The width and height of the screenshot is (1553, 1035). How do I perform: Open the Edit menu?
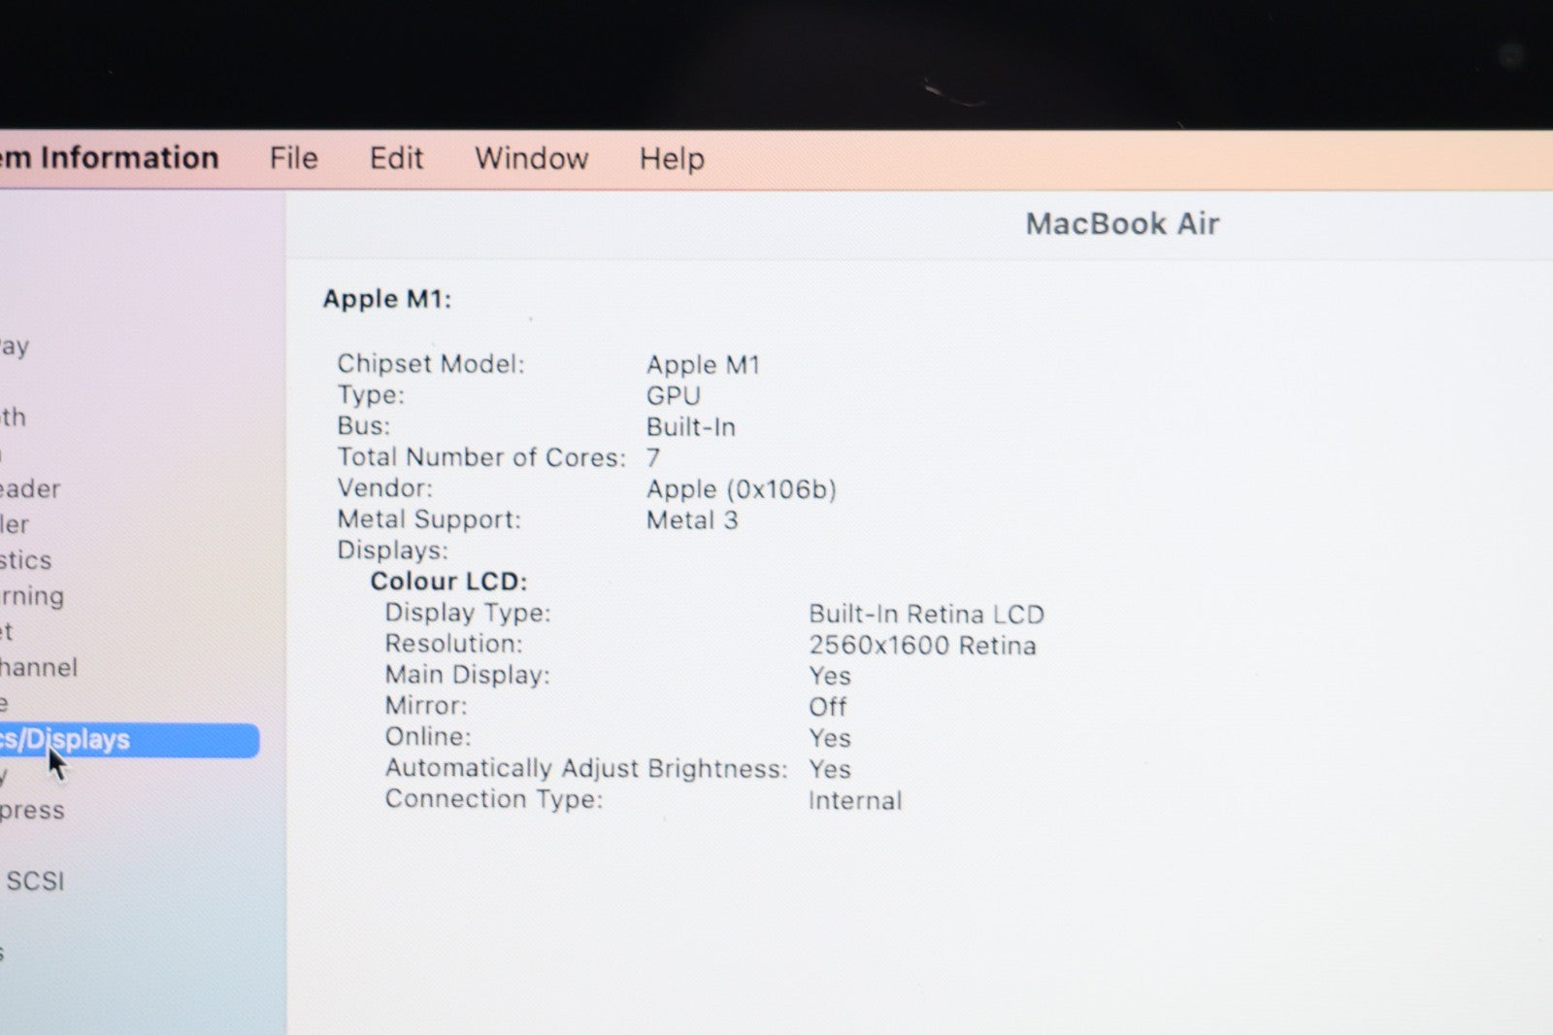396,158
